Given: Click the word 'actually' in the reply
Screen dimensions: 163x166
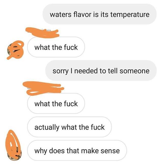Looking at the screenshot, I should [x=47, y=128].
